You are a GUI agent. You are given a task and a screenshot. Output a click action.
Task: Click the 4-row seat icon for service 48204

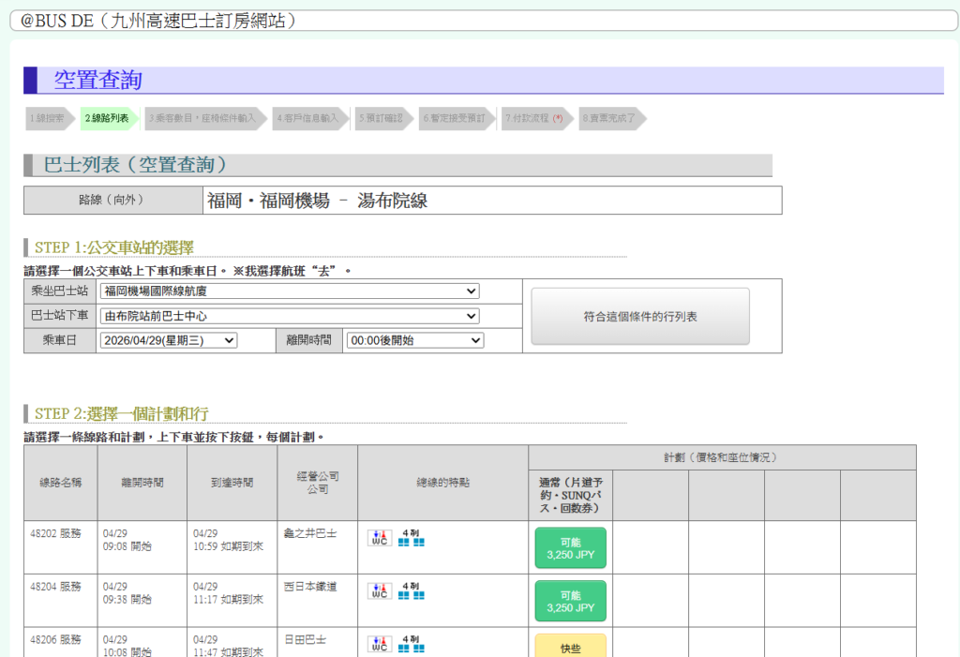tap(411, 590)
